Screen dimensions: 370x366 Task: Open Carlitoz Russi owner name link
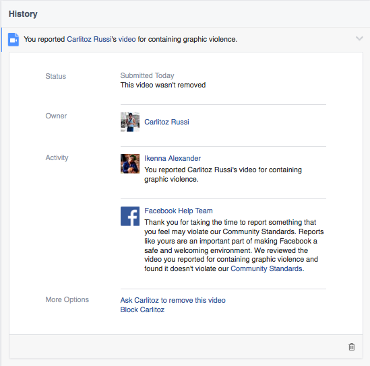(166, 122)
